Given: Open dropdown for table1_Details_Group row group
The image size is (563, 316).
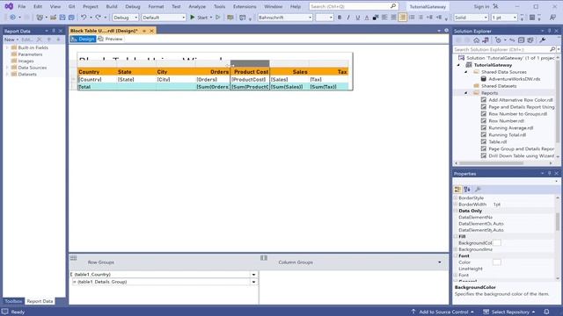Looking at the screenshot, I should pyautogui.click(x=253, y=282).
